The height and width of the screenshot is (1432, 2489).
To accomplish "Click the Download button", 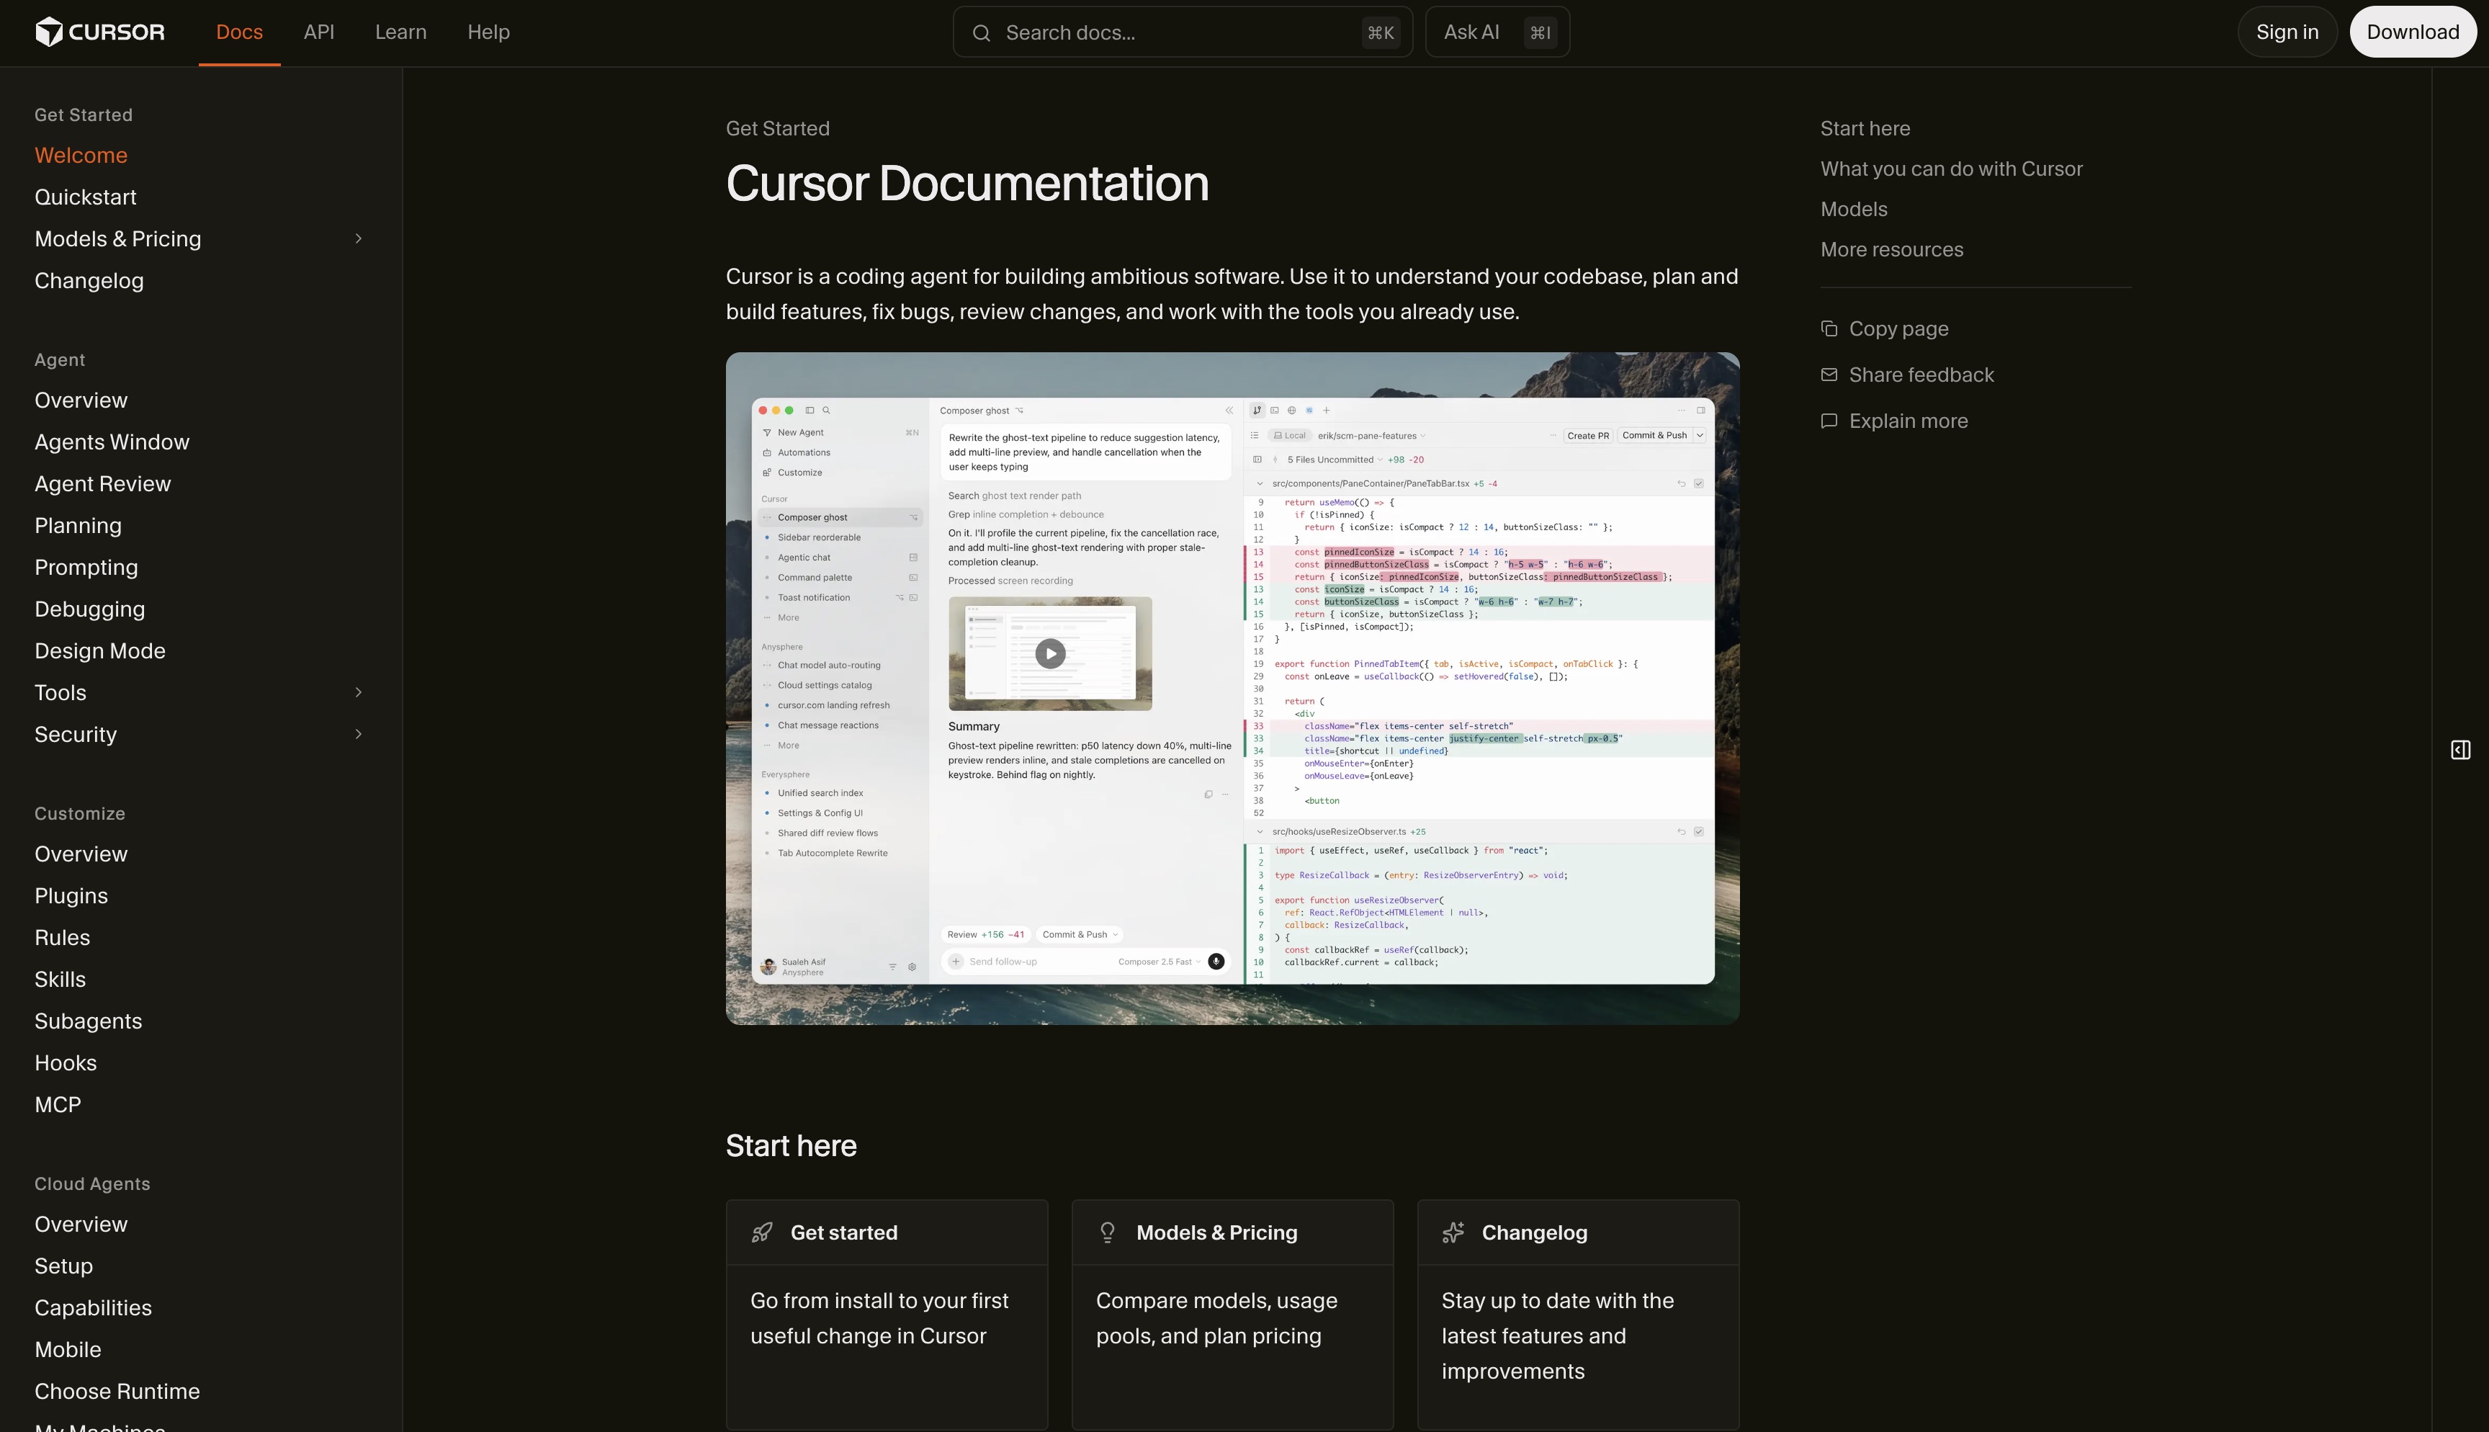I will tap(2413, 32).
